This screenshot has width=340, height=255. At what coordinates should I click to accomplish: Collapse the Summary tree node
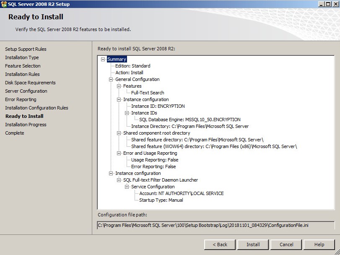pos(103,59)
